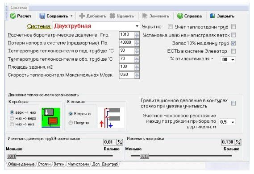The width and height of the screenshot is (254, 174).
Task: Click the Заменить toolbar icon
Action: click(x=145, y=16)
